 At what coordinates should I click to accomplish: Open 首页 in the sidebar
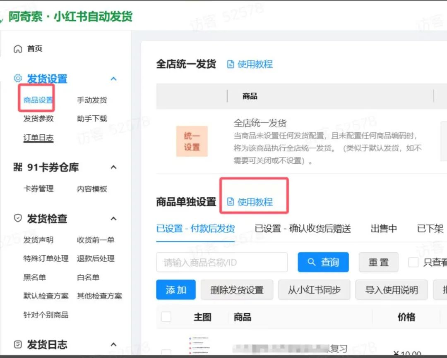pyautogui.click(x=35, y=49)
